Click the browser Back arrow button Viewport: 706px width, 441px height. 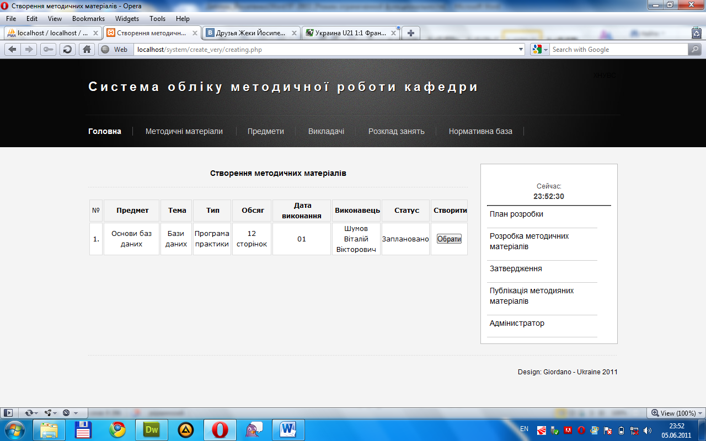pos(12,50)
